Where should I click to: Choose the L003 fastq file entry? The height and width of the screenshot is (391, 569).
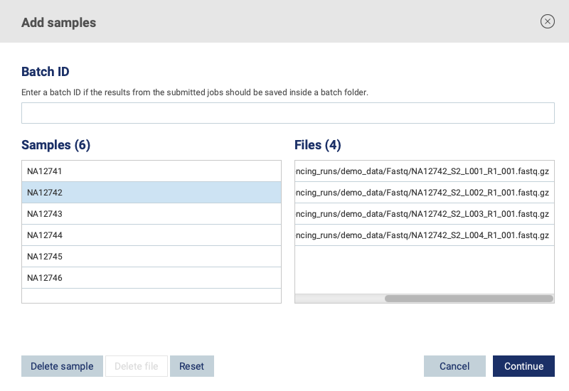coord(424,214)
